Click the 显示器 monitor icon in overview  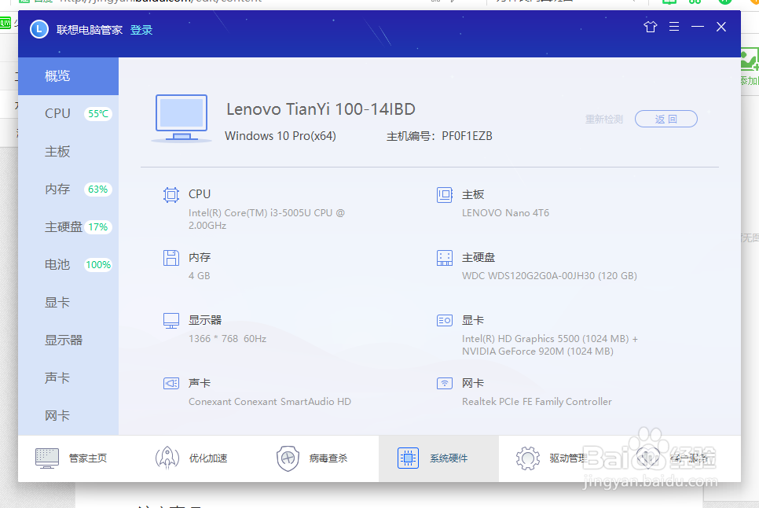(170, 321)
